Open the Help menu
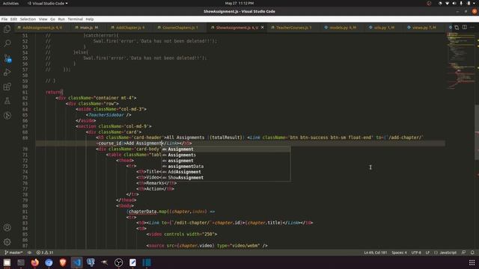 (x=90, y=19)
